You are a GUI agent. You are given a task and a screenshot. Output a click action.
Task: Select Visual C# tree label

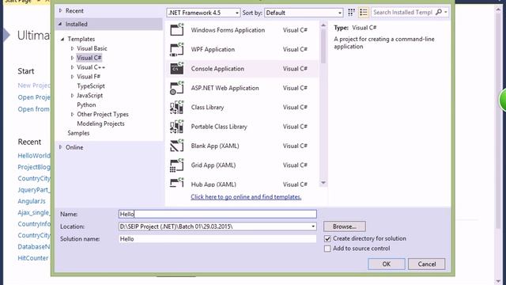[x=89, y=58]
